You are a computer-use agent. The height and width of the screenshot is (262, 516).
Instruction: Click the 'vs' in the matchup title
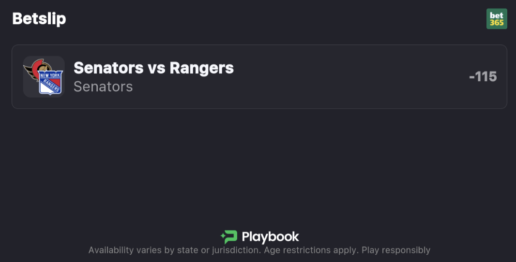click(x=156, y=68)
